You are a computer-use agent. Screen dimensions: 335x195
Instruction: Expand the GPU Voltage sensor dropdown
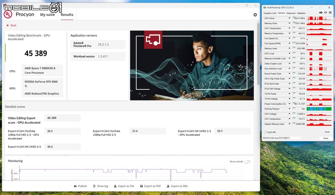(289, 114)
